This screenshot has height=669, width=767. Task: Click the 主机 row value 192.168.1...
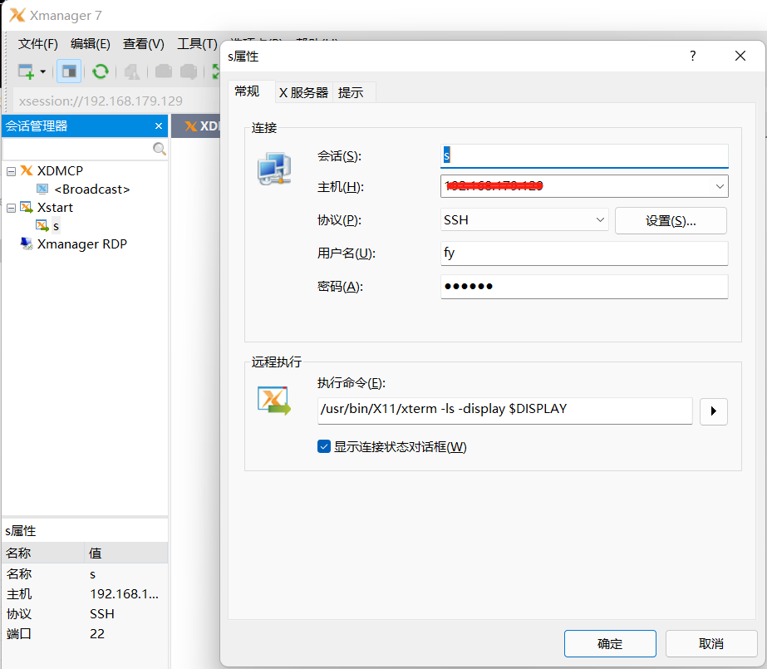(125, 593)
